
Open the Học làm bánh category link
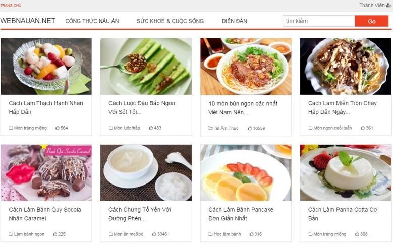click(x=227, y=234)
